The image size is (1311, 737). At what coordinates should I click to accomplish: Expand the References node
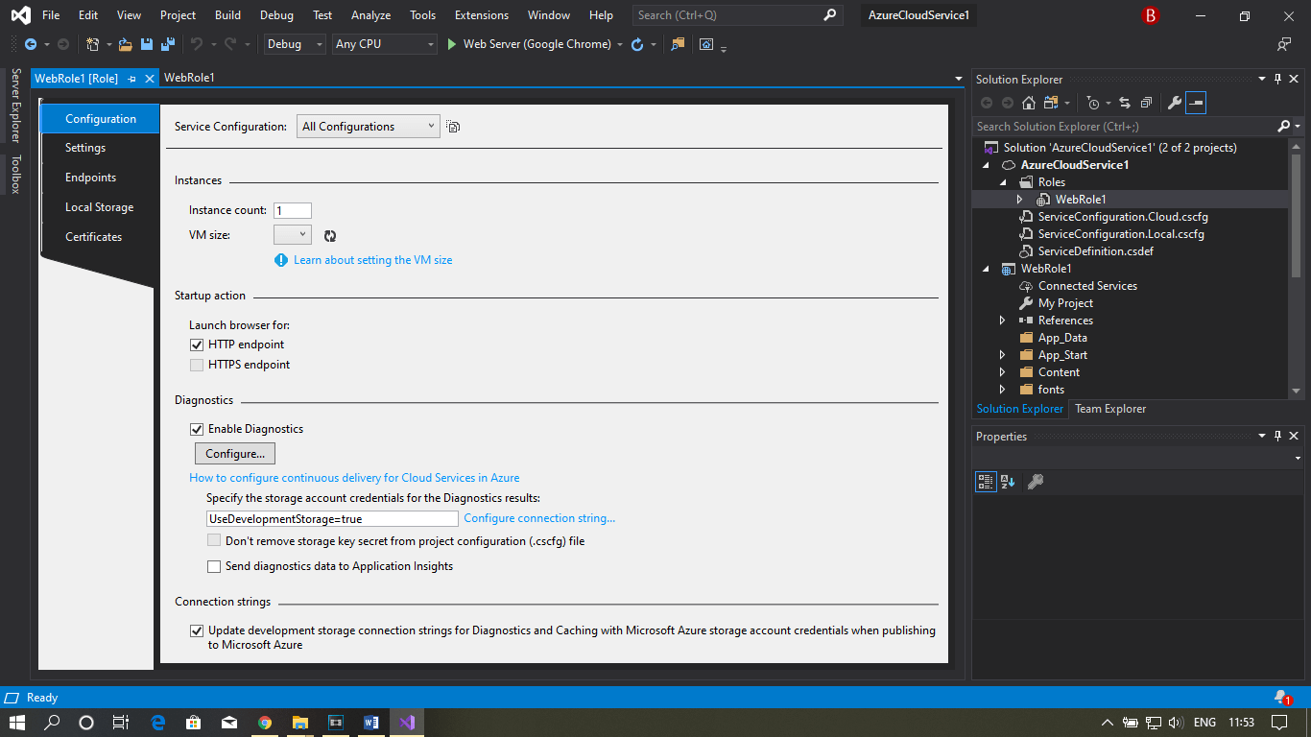[x=1003, y=321]
